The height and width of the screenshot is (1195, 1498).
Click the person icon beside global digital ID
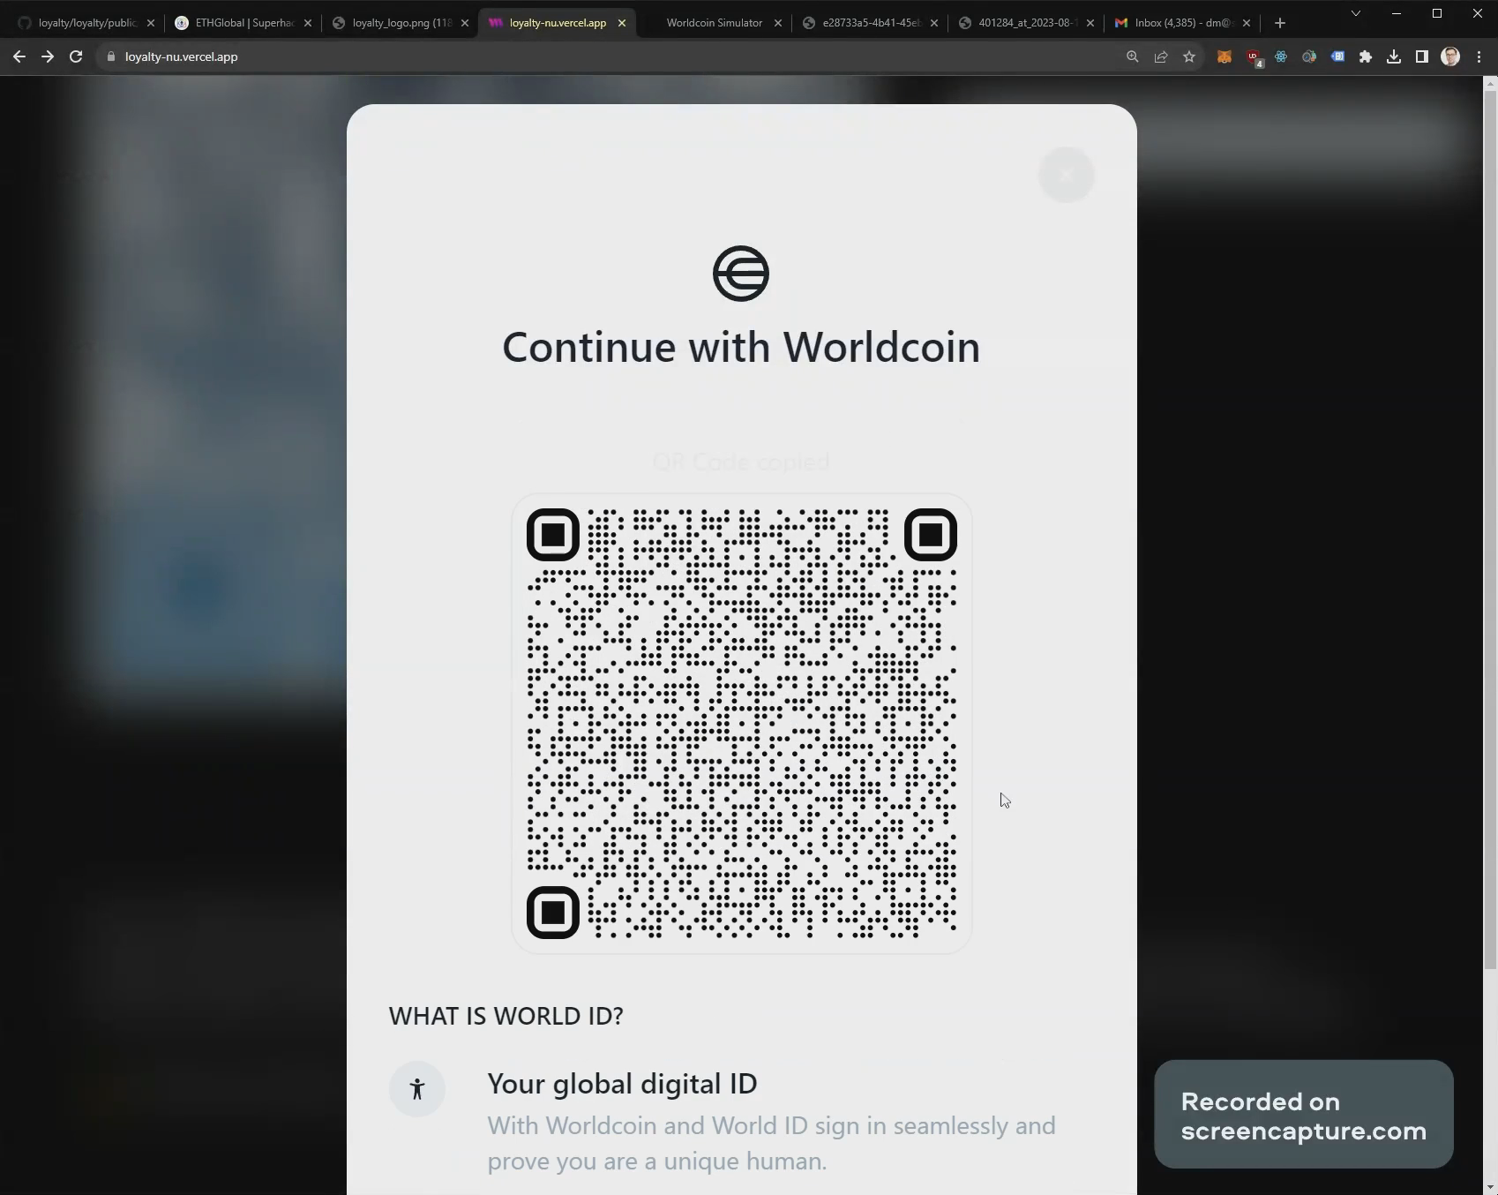coord(417,1089)
